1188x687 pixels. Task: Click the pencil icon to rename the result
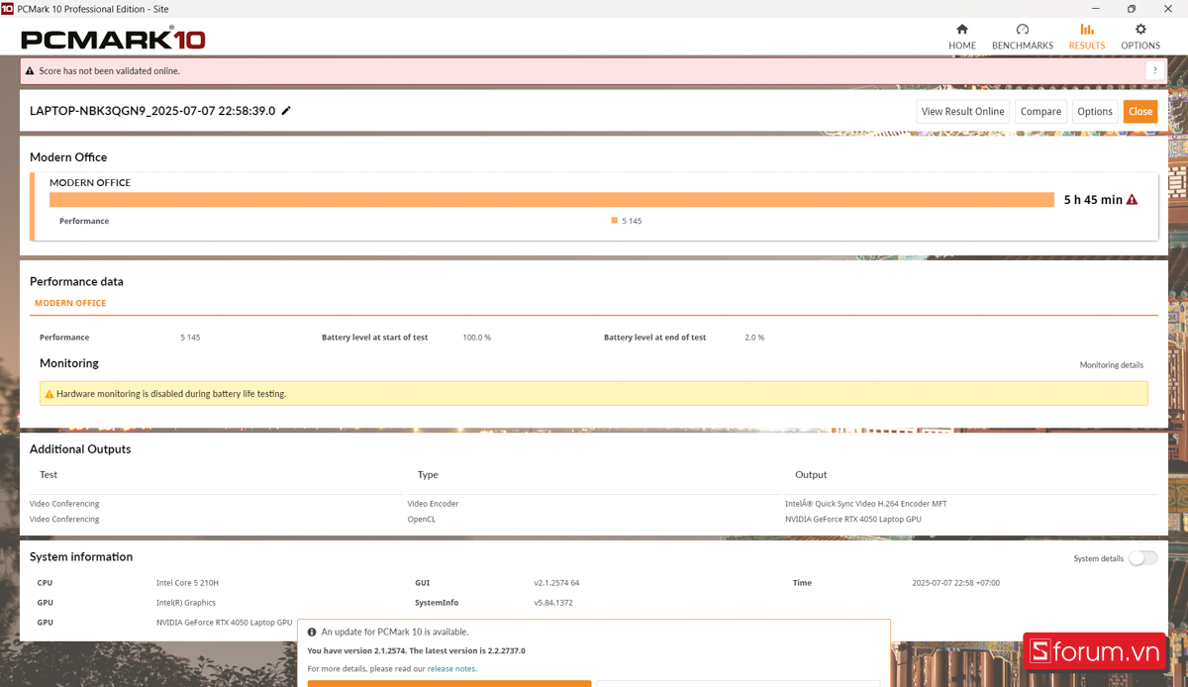click(286, 111)
